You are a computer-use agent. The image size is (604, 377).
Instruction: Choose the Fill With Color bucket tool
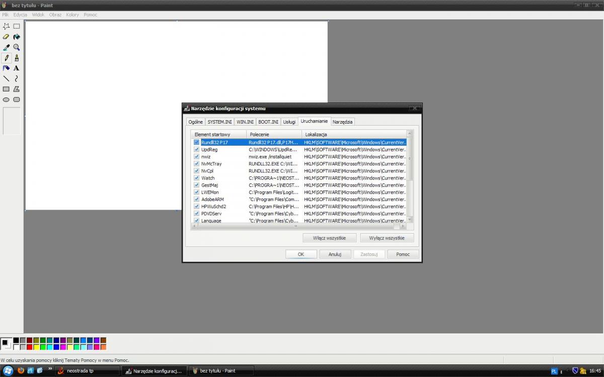point(17,37)
